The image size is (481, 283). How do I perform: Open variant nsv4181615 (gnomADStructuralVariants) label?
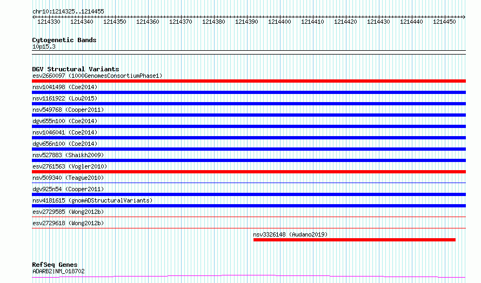click(92, 200)
